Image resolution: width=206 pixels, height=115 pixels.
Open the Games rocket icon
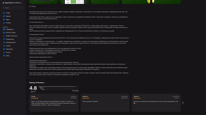pos(4,16)
